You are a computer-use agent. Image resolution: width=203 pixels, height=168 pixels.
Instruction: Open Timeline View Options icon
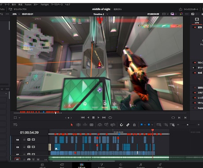(x=15, y=125)
